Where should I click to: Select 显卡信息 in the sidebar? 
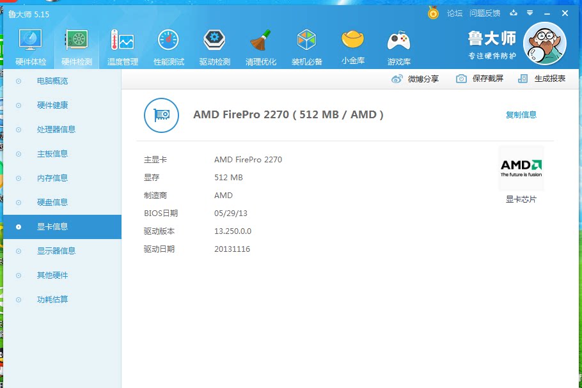click(62, 227)
